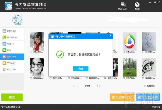Click the 恭喜您，数据恢复已完成 message text
162x110 pixels.
[x=84, y=55]
